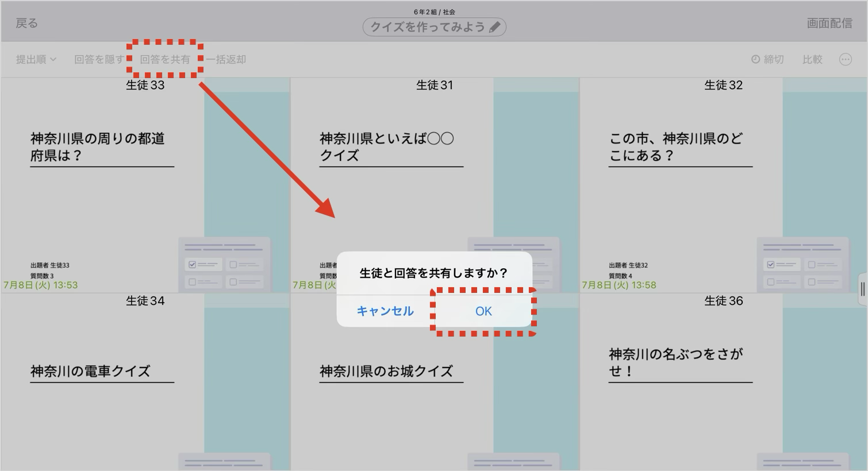Click 質問数 3 on 生徒 33 card

point(42,276)
